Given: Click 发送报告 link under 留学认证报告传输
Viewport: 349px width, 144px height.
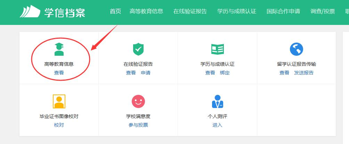Looking at the screenshot, I should pos(304,73).
